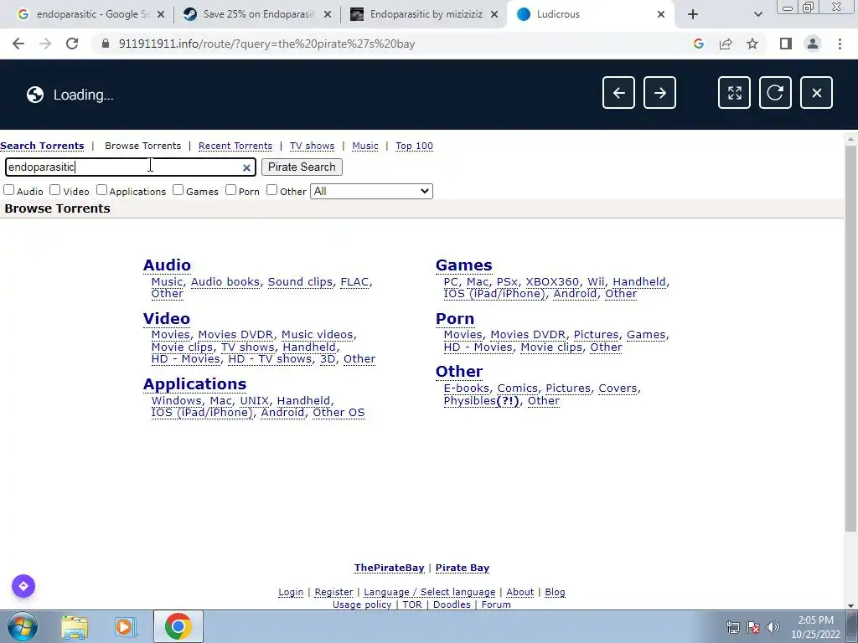Click the Pirate Search button
Image resolution: width=858 pixels, height=643 pixels.
point(302,167)
